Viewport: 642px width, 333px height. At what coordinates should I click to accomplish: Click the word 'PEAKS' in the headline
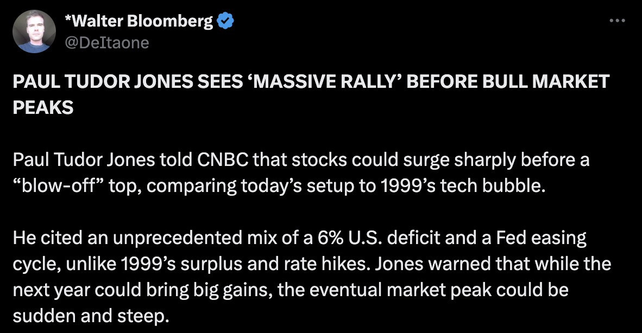pos(42,107)
